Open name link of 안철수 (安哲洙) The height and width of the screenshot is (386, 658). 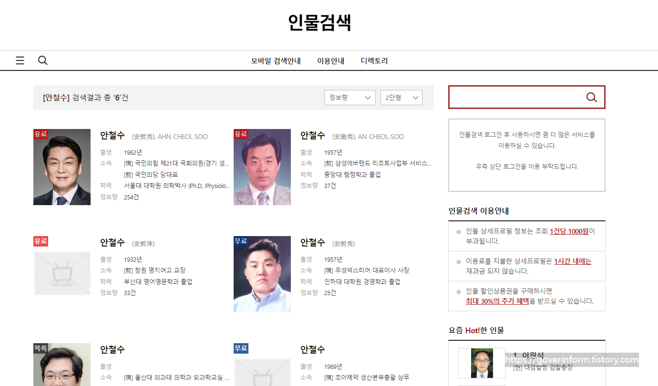(113, 243)
